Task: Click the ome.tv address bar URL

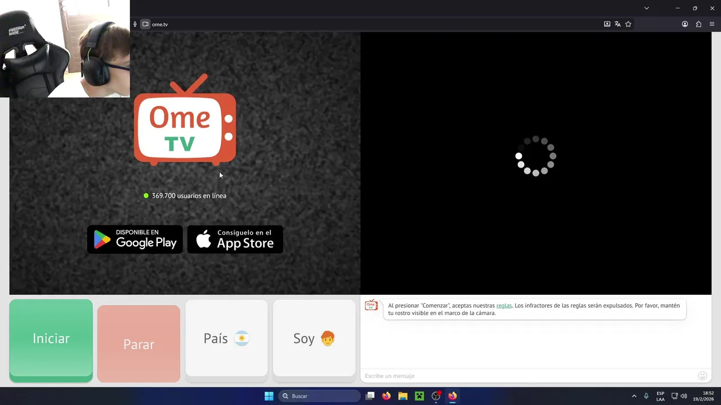Action: [160, 24]
